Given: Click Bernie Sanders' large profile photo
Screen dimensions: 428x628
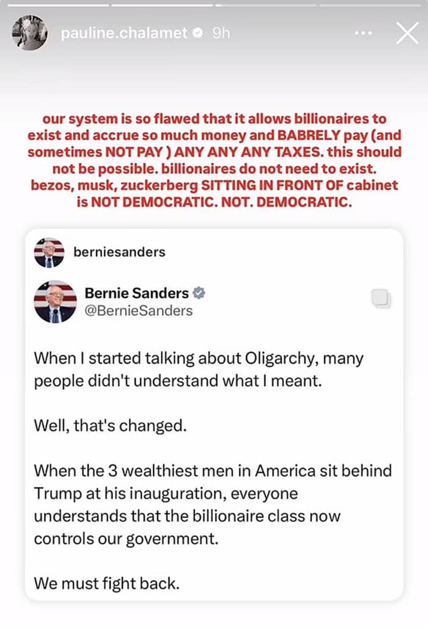Looking at the screenshot, I should click(x=55, y=301).
